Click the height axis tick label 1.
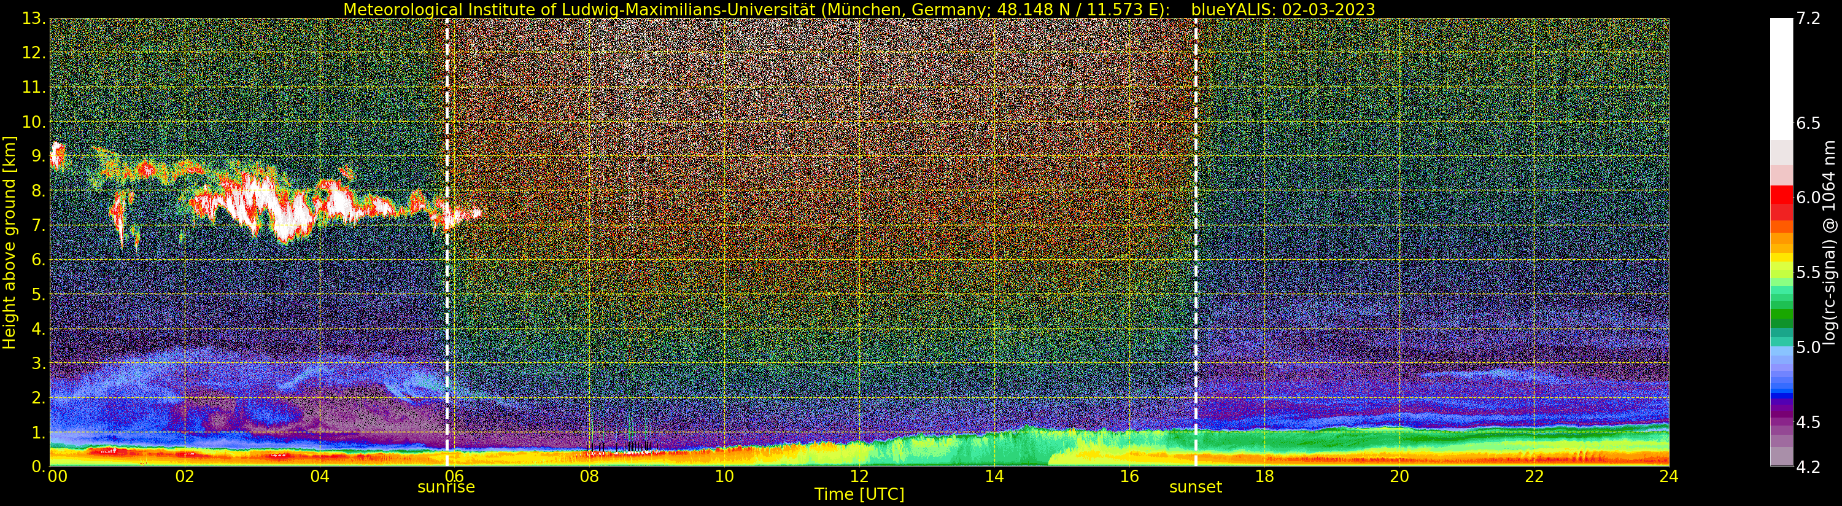The height and width of the screenshot is (506, 1842). pyautogui.click(x=39, y=432)
